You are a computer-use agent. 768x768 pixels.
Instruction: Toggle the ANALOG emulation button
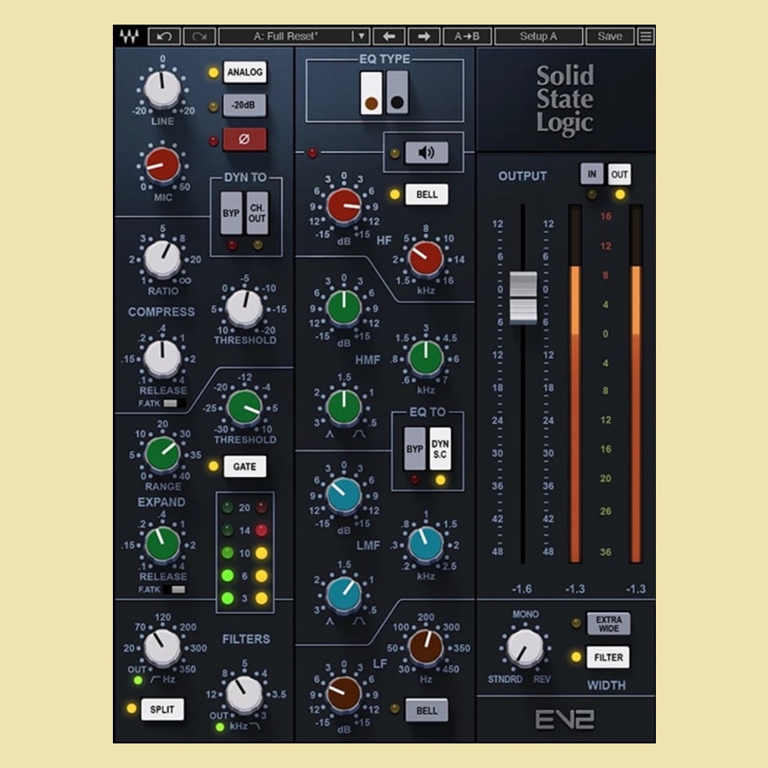point(246,73)
